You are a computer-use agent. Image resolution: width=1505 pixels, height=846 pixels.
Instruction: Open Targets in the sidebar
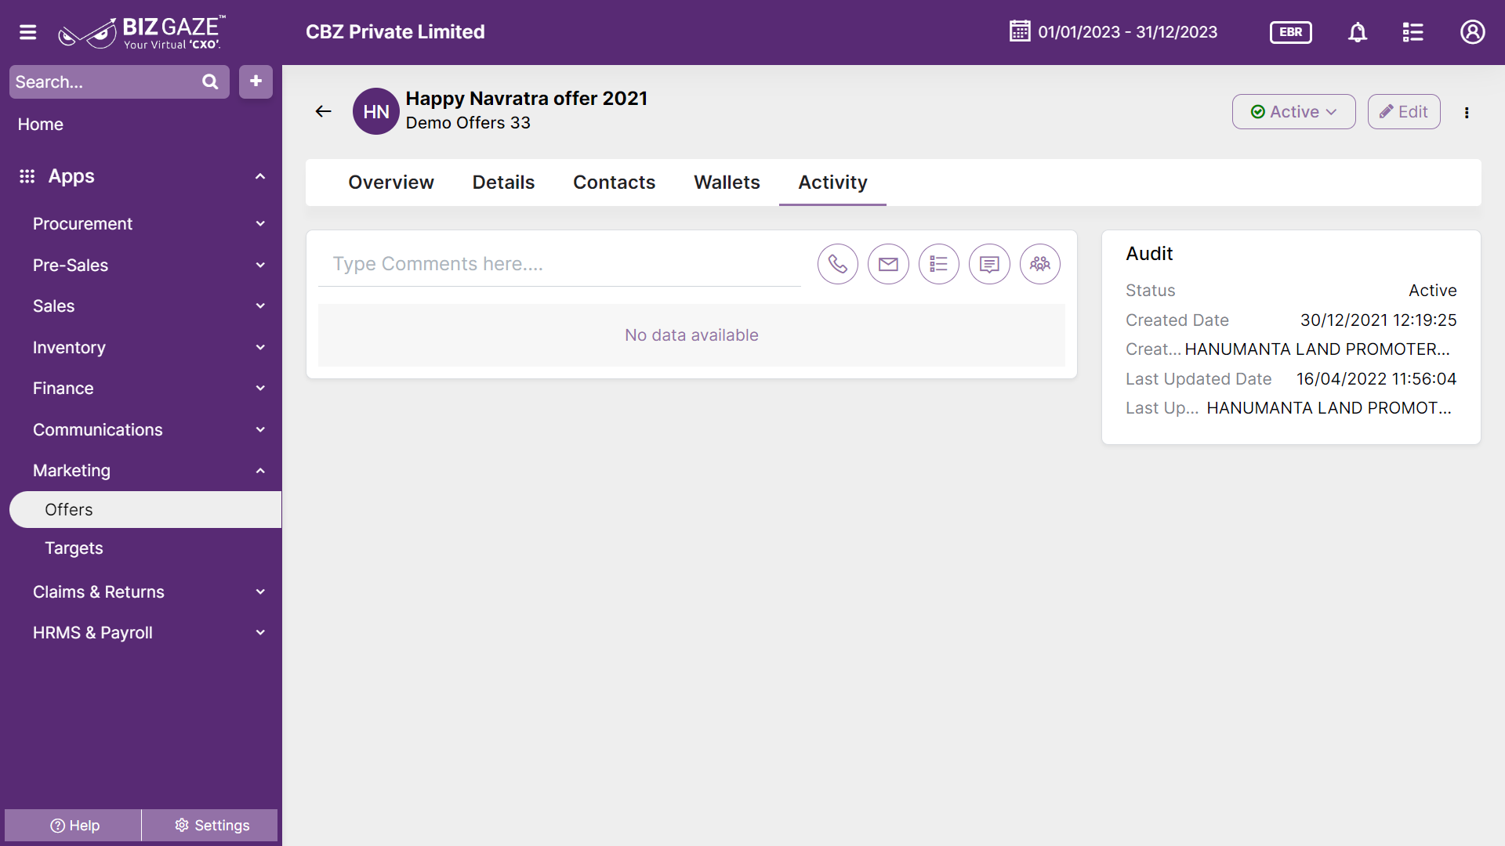click(x=74, y=548)
